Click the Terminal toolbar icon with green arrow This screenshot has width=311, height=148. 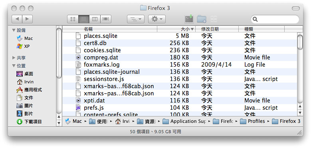[x=189, y=19]
